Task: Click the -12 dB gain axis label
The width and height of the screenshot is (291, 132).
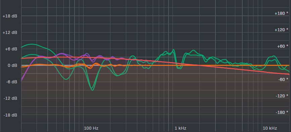Action: coord(10,98)
